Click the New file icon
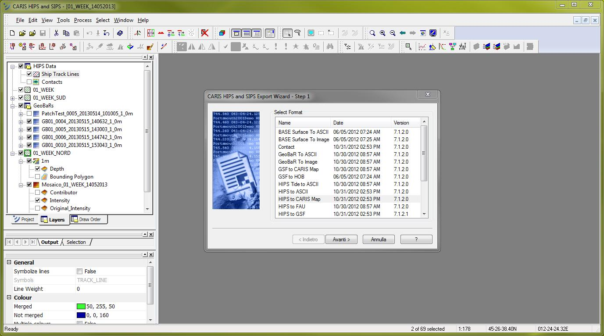This screenshot has width=604, height=336. coord(12,33)
